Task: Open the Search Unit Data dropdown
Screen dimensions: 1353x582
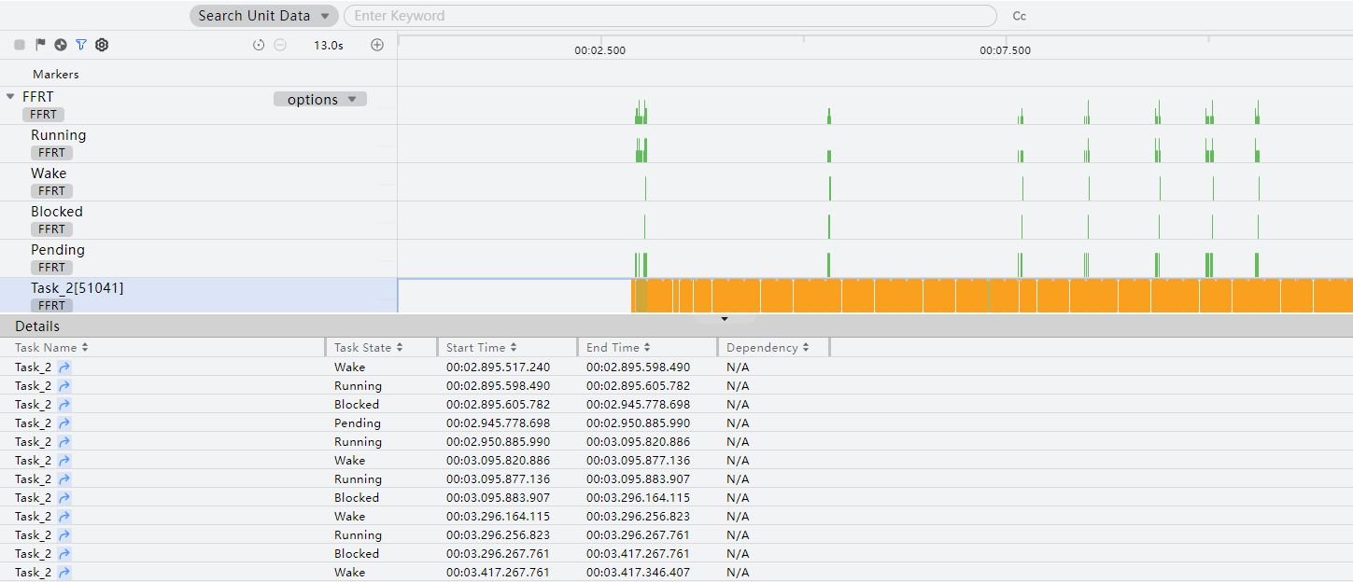Action: pyautogui.click(x=263, y=16)
